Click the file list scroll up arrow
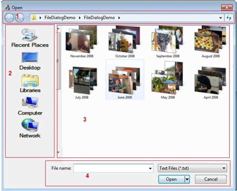This screenshot has width=237, height=191. click(x=58, y=29)
